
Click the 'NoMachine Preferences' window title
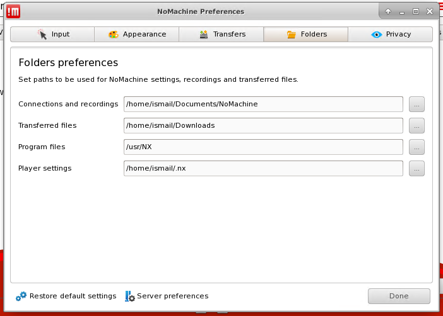[x=201, y=11]
